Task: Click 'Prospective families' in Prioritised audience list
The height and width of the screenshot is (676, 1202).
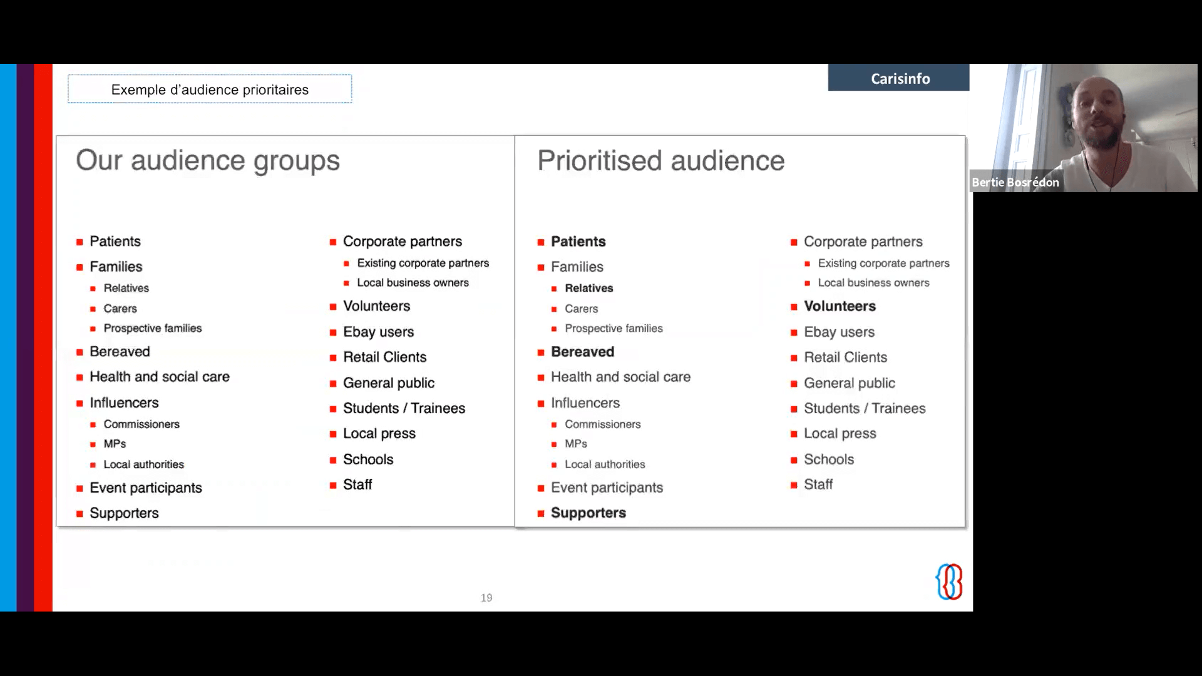Action: click(614, 328)
